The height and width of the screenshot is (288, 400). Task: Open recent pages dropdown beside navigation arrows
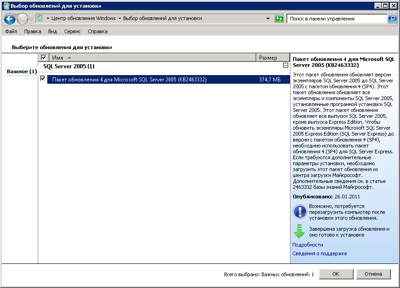click(x=31, y=19)
